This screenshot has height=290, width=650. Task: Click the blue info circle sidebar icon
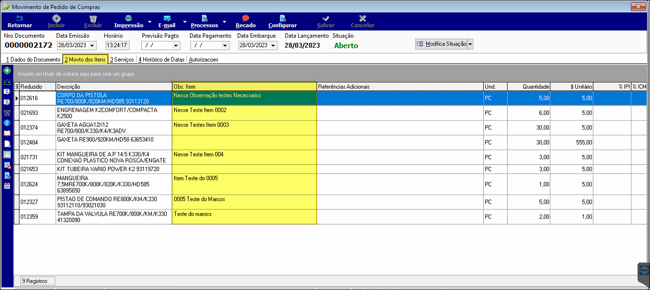point(7,123)
